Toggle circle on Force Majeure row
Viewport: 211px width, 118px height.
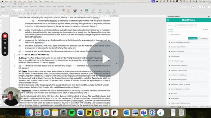tap(207, 98)
